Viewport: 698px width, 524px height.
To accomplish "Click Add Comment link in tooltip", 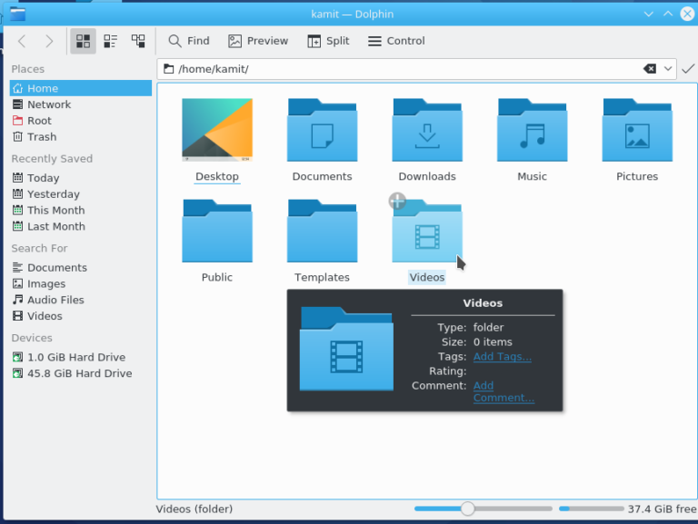I will (504, 392).
